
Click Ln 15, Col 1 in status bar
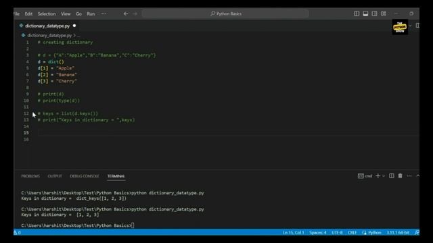pos(293,232)
